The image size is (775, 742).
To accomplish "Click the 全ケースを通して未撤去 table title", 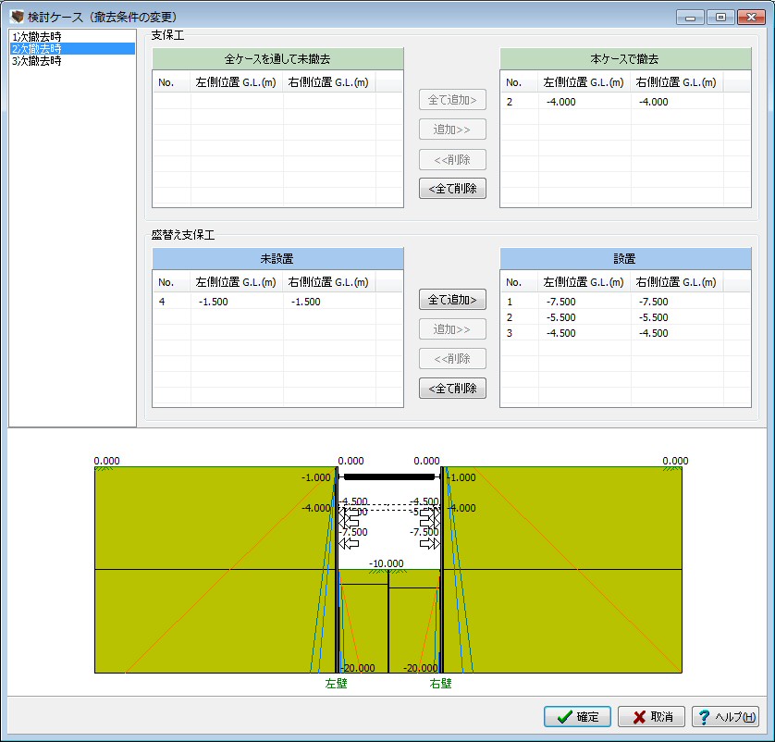I will [277, 59].
